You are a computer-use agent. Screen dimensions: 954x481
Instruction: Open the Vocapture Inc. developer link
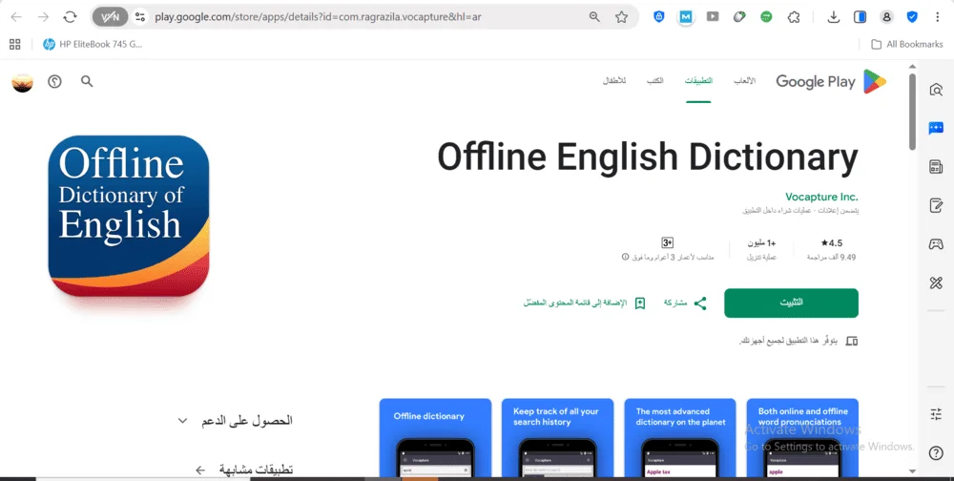click(821, 197)
